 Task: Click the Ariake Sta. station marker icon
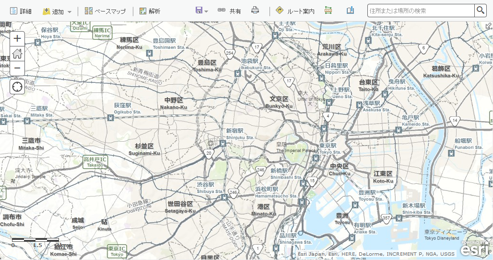click(x=352, y=238)
